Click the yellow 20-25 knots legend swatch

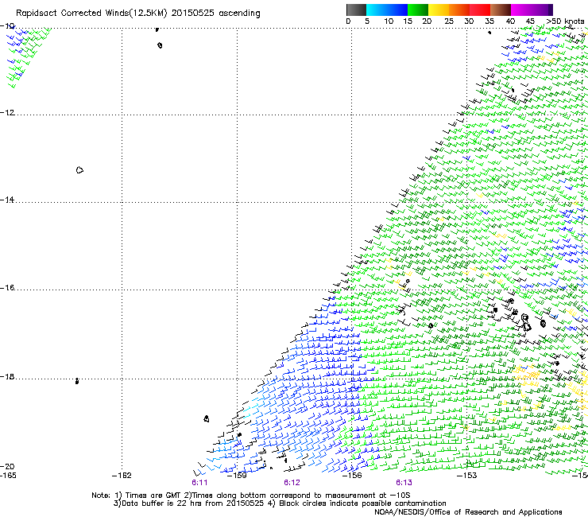coord(439,10)
